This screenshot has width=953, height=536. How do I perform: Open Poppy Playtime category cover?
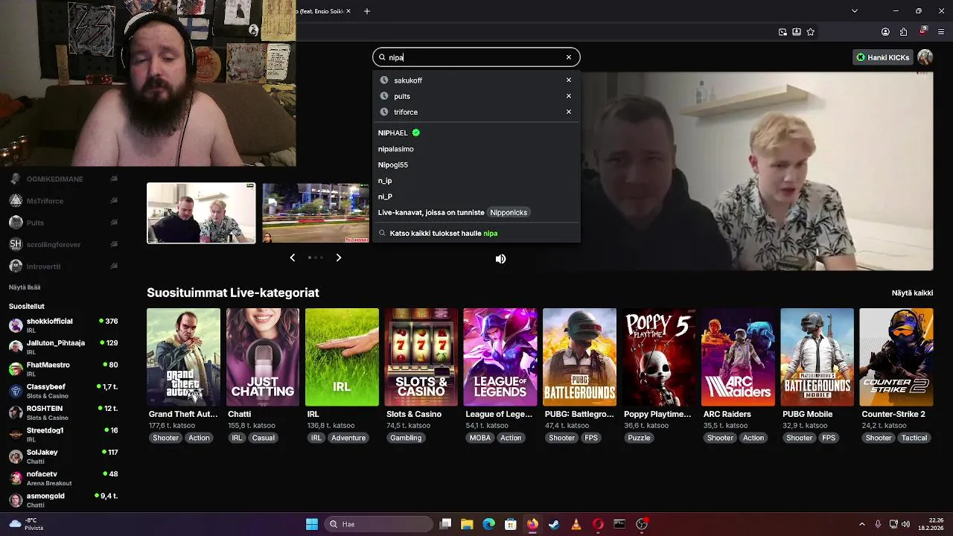click(659, 357)
